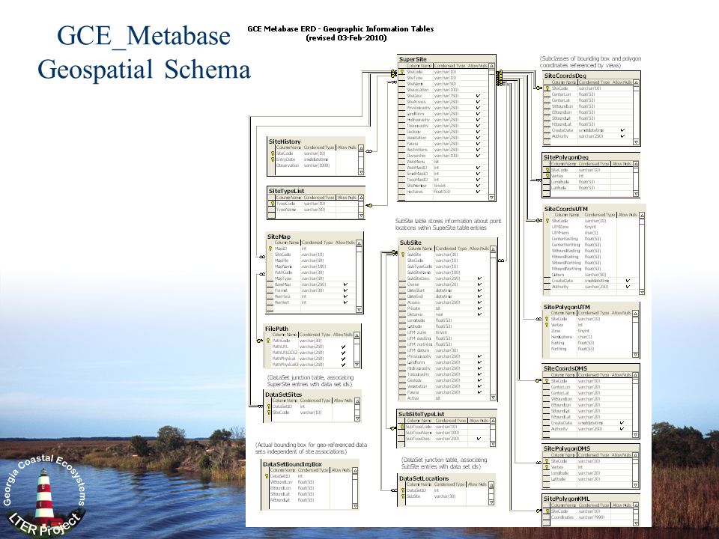Click the scroll-up arrow of SiteMap table
The image size is (719, 539).
(x=359, y=243)
